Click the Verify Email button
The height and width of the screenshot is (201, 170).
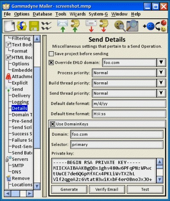107,189
